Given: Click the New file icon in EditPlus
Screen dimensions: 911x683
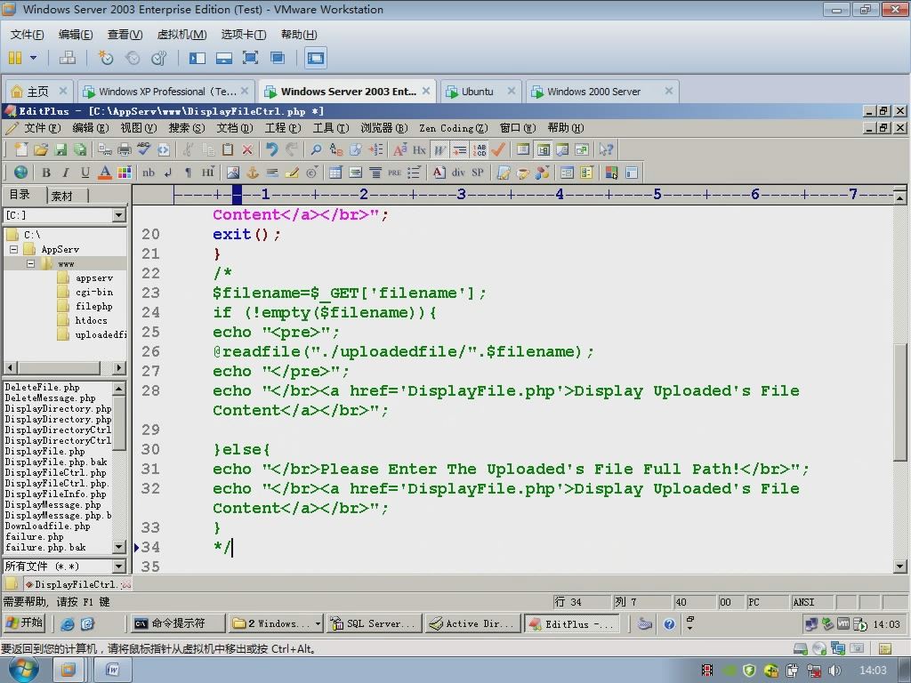Looking at the screenshot, I should (21, 149).
